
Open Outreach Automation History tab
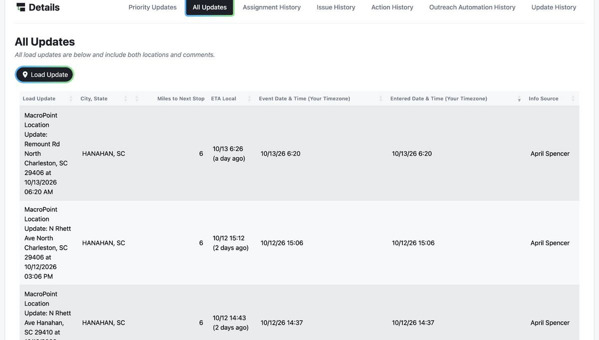click(x=472, y=7)
